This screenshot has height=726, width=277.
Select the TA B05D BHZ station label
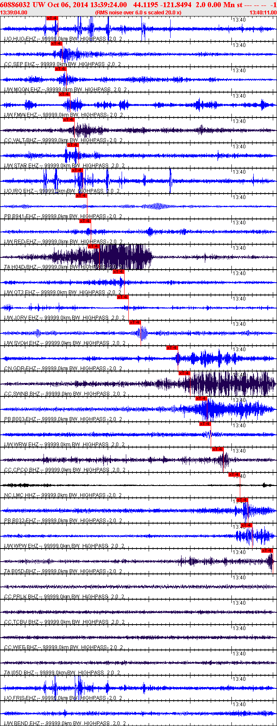point(63,571)
